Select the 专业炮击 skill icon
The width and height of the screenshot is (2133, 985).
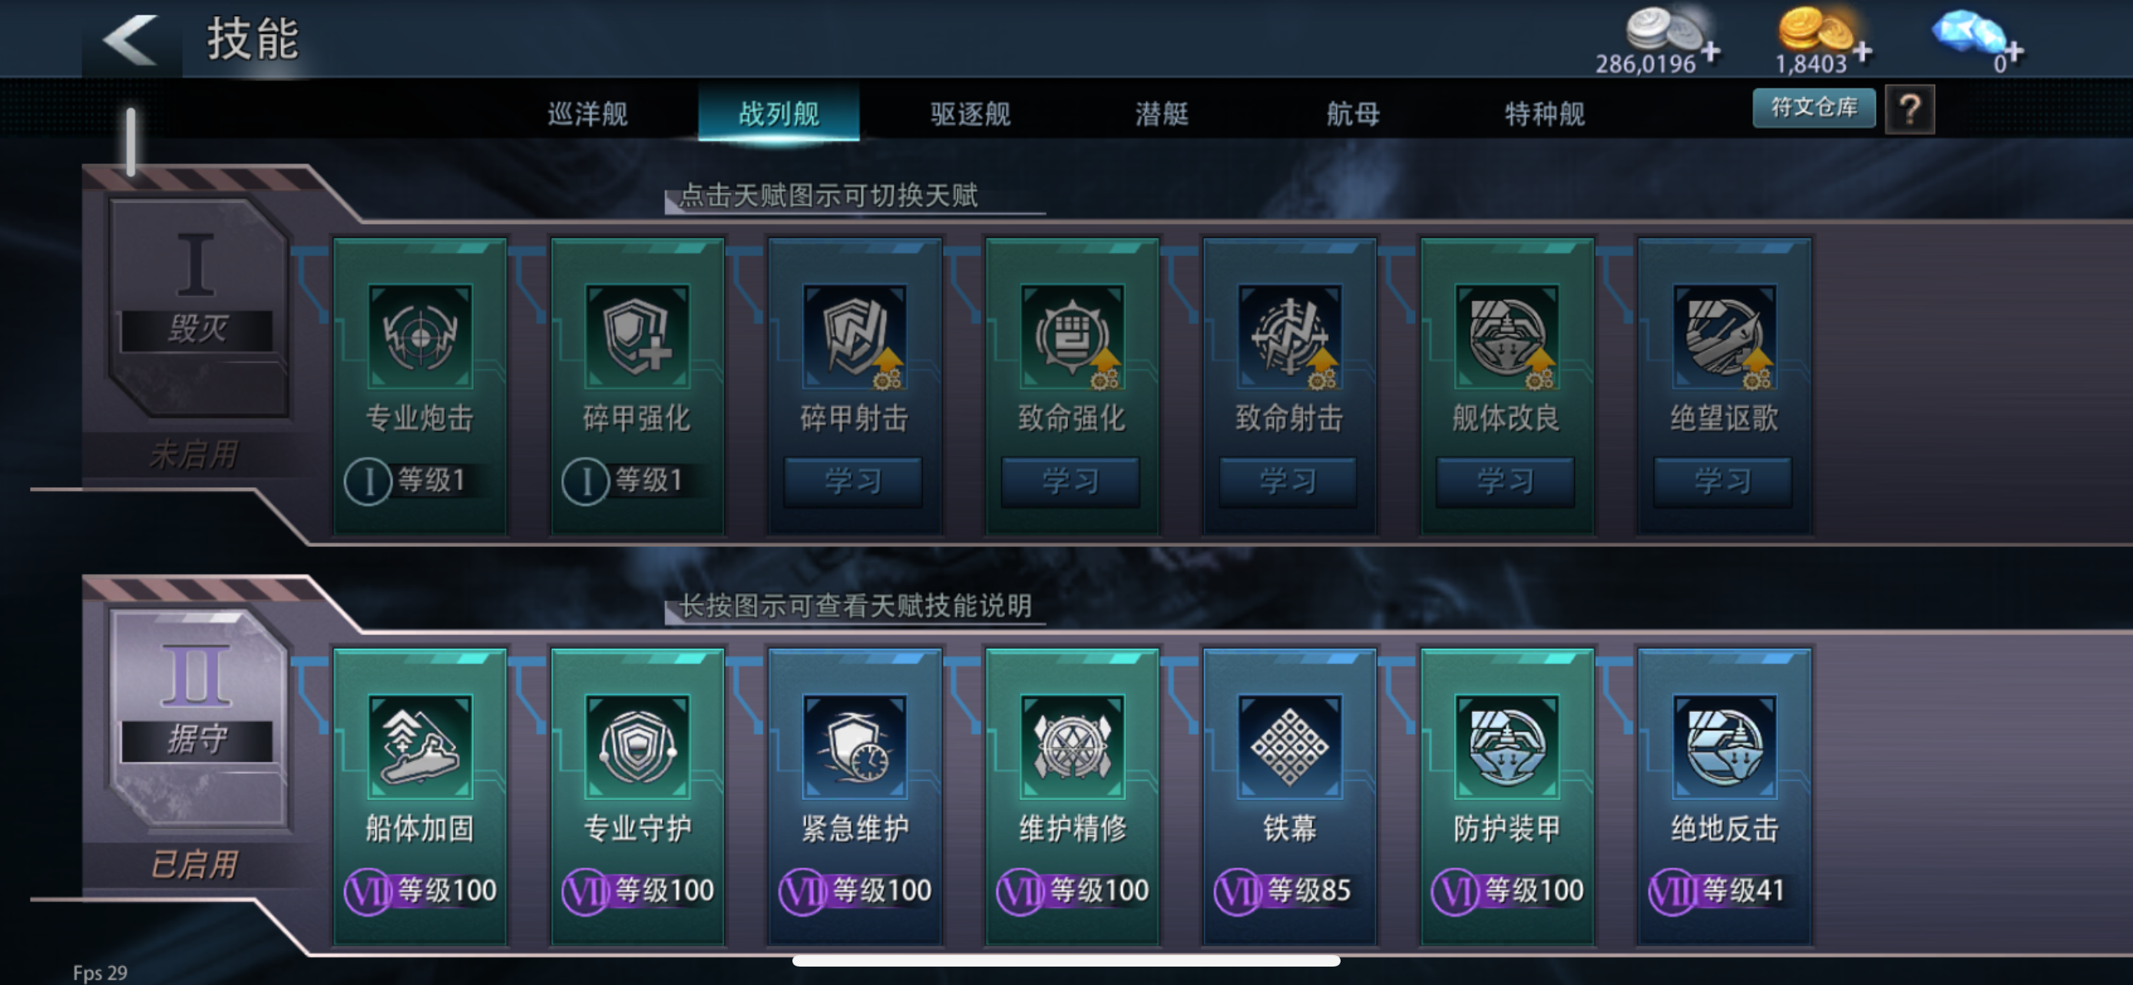(x=420, y=337)
